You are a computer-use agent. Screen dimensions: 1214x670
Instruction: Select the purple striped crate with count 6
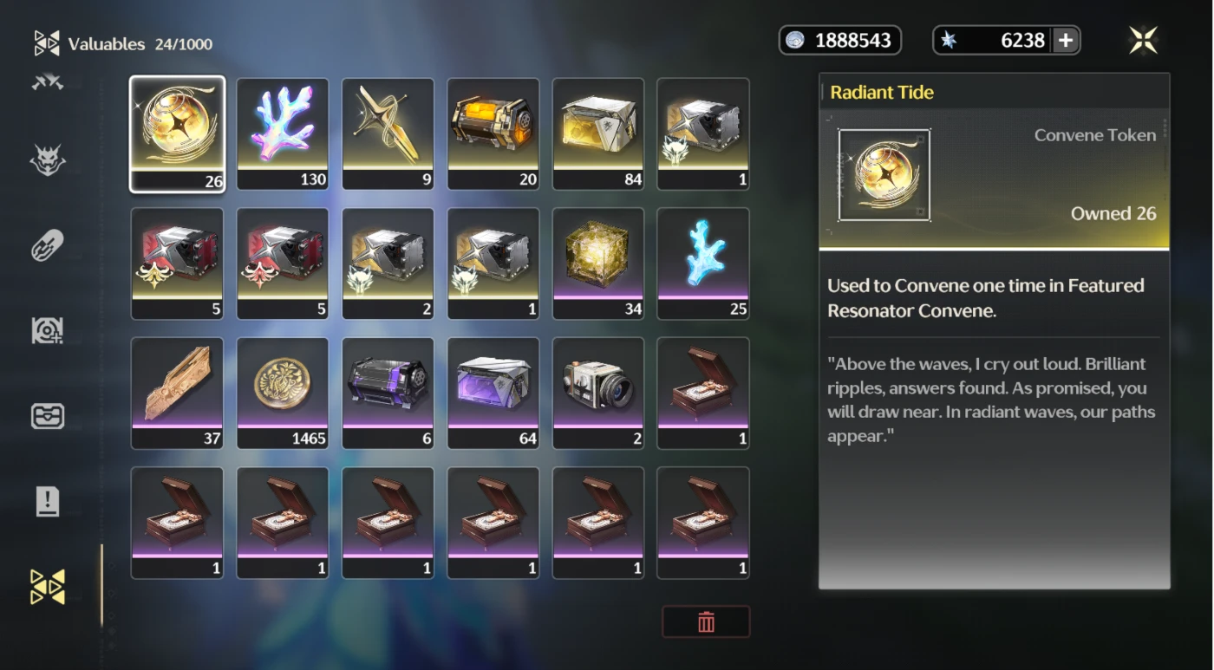[388, 393]
